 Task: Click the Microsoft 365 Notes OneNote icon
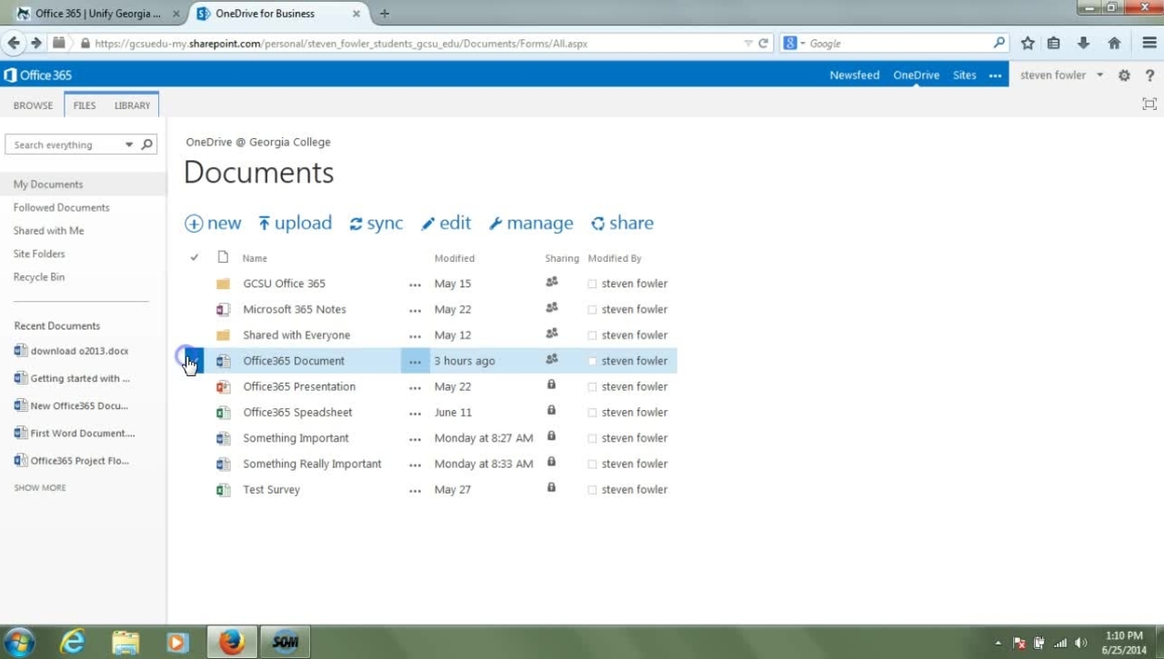223,309
